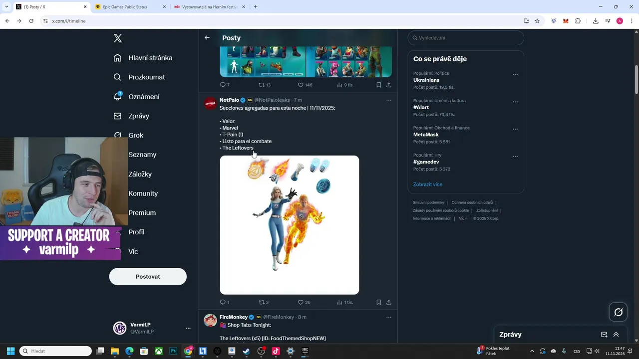This screenshot has height=359, width=639.
Task: Open the Smluvní podmínky footer link
Action: pyautogui.click(x=428, y=202)
